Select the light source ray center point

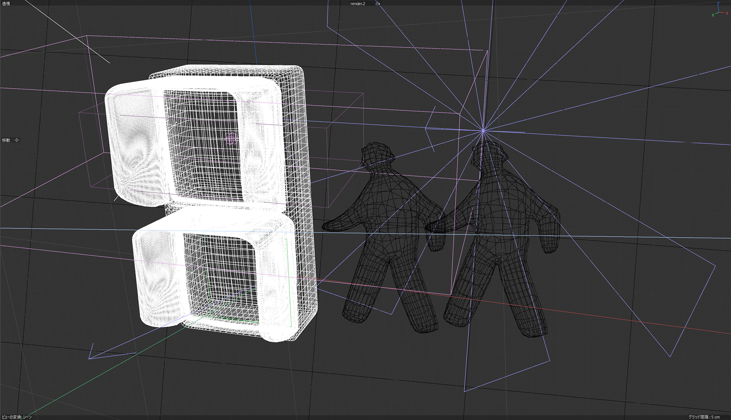click(x=483, y=131)
